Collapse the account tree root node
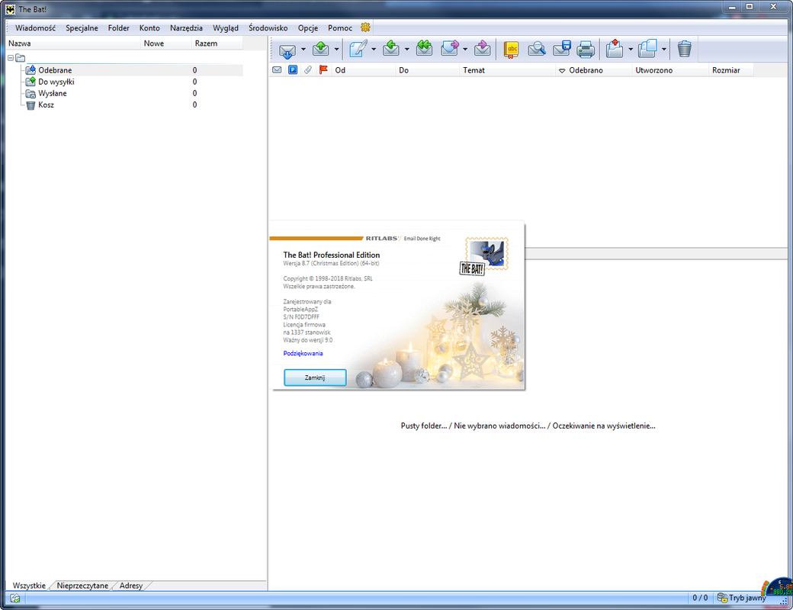The width and height of the screenshot is (793, 610). point(11,58)
